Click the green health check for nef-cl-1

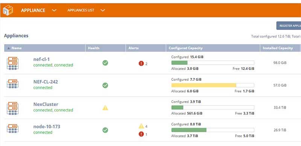pos(105,63)
